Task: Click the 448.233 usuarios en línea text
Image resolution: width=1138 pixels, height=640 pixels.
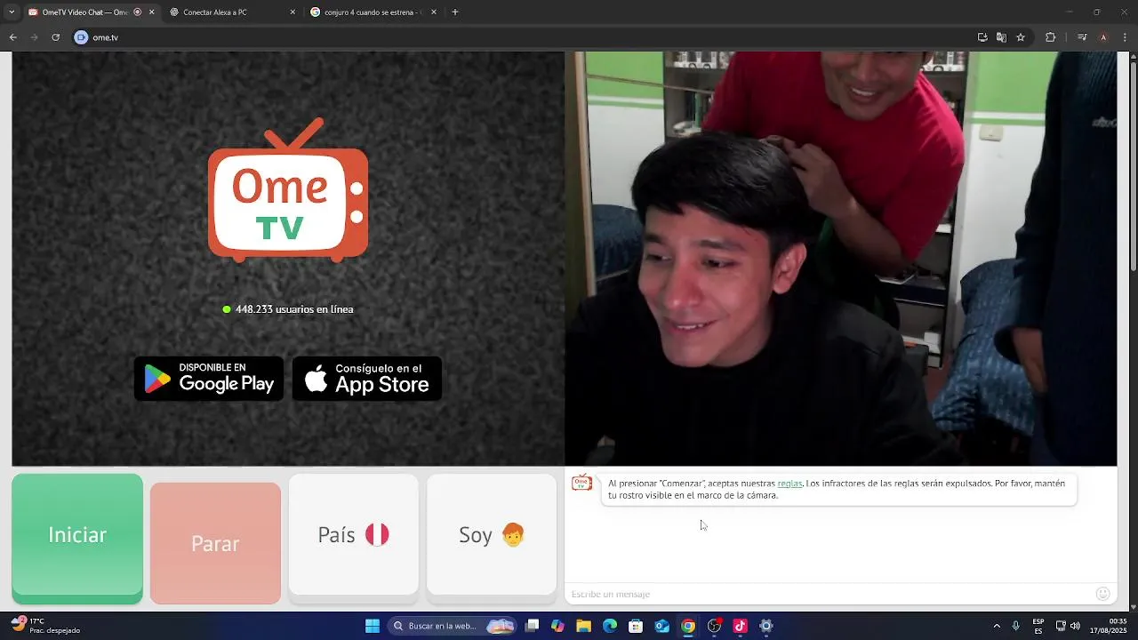Action: click(294, 309)
